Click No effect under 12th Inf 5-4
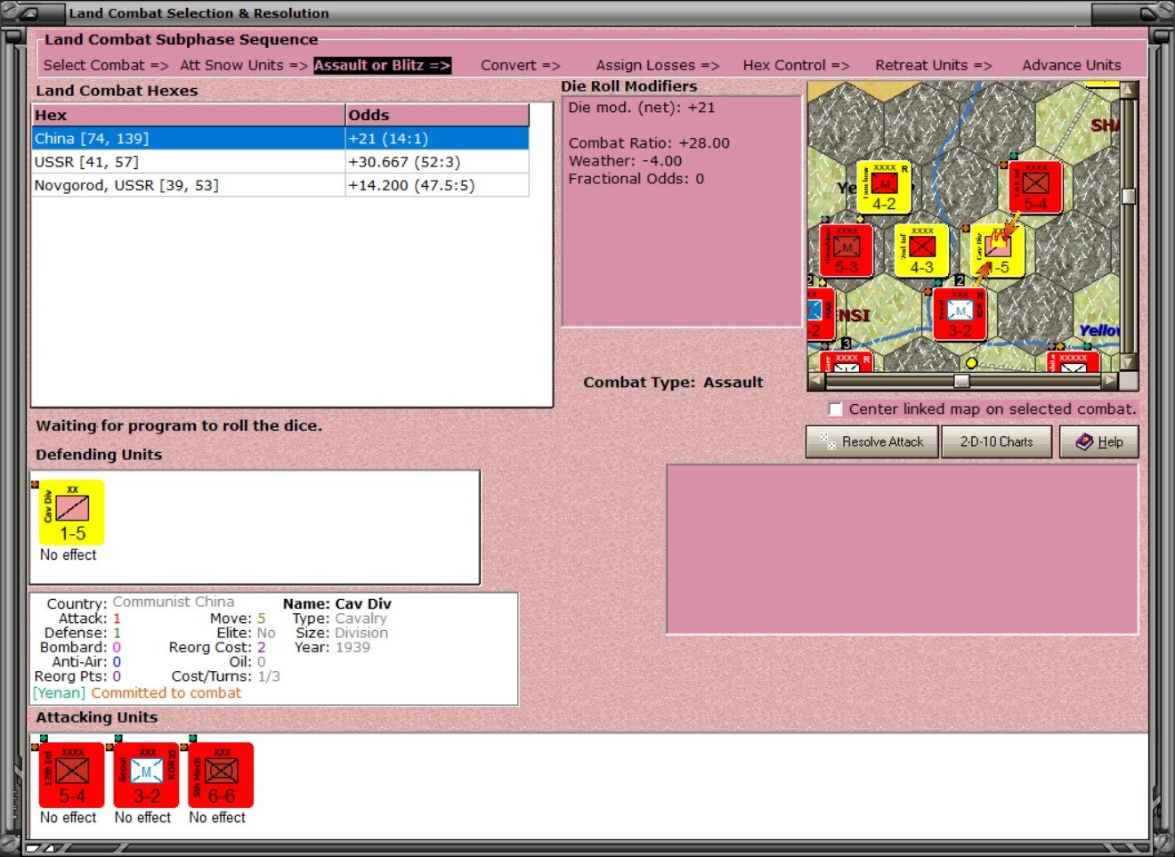 69,817
